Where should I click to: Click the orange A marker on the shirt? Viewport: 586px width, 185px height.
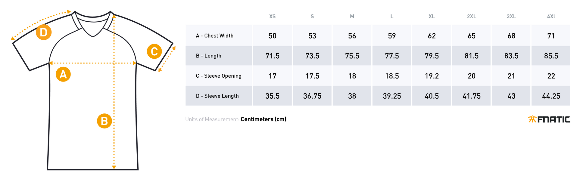[63, 74]
